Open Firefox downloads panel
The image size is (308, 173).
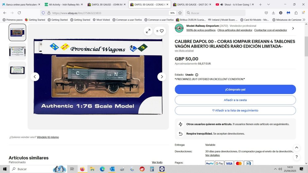(x=273, y=13)
